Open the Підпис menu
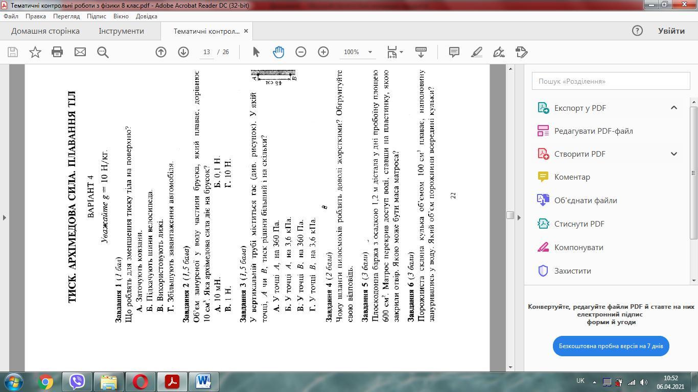The image size is (698, 392). click(97, 16)
